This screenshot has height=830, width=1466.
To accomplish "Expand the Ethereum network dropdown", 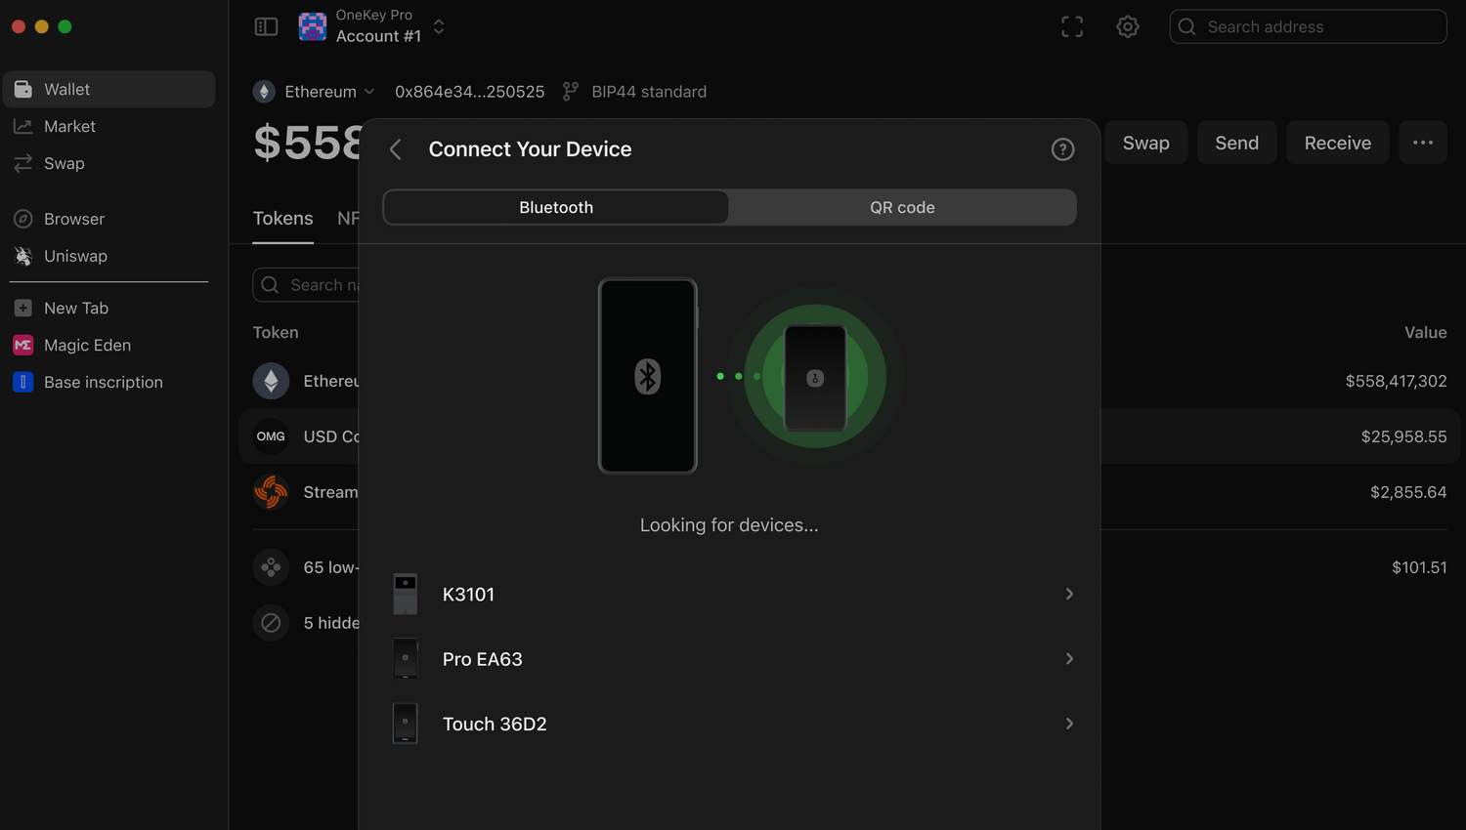I will point(329,91).
